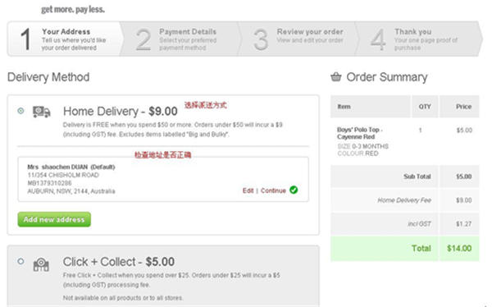The width and height of the screenshot is (492, 307).
Task: Click the Total $14.00 amount
Action: click(x=459, y=248)
